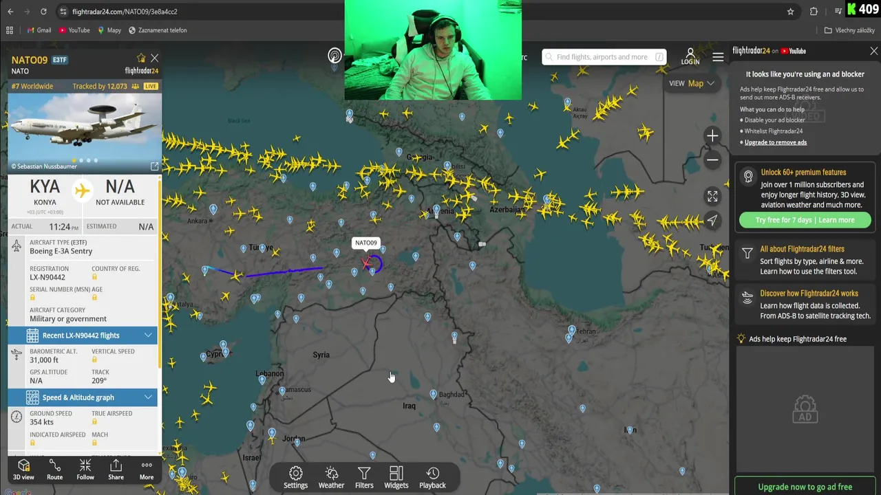
Task: Show the flight Route
Action: tap(54, 470)
